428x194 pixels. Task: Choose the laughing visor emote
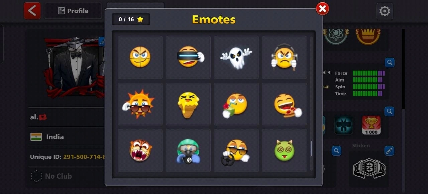(188, 57)
